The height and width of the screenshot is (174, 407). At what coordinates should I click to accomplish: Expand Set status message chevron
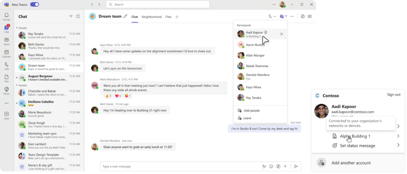(398, 145)
